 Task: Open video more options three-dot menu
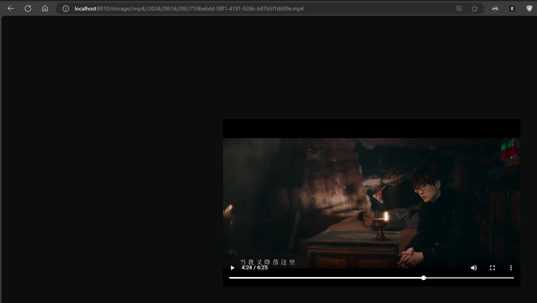point(511,268)
